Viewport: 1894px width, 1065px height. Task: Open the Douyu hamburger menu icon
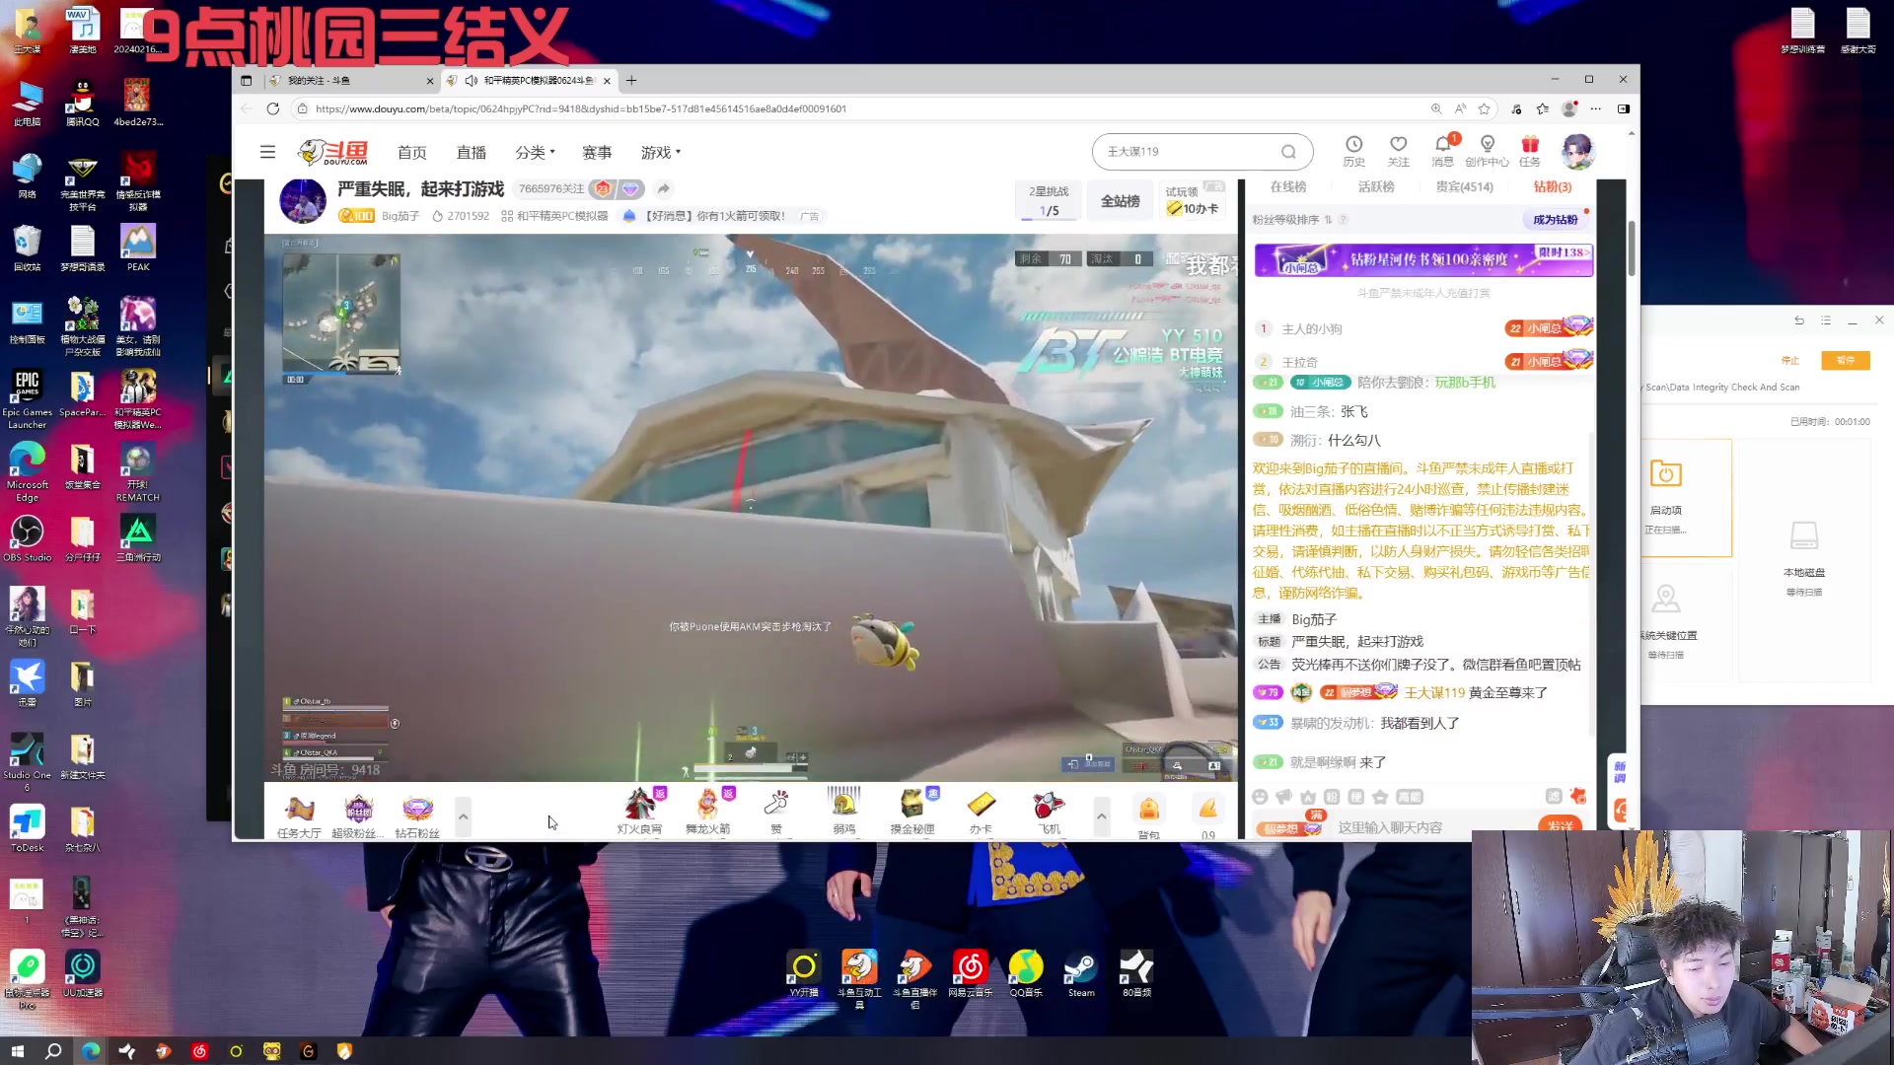(x=267, y=152)
